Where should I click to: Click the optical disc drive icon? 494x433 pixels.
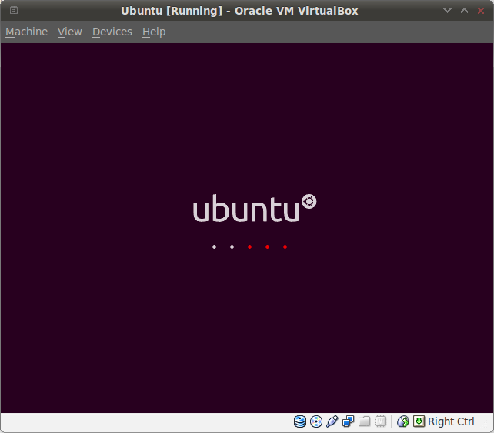coord(316,421)
